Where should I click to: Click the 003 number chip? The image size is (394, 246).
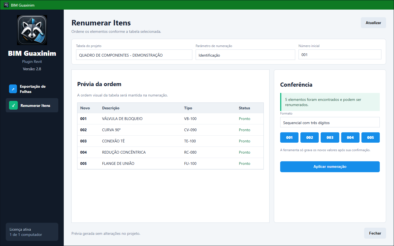click(x=330, y=137)
